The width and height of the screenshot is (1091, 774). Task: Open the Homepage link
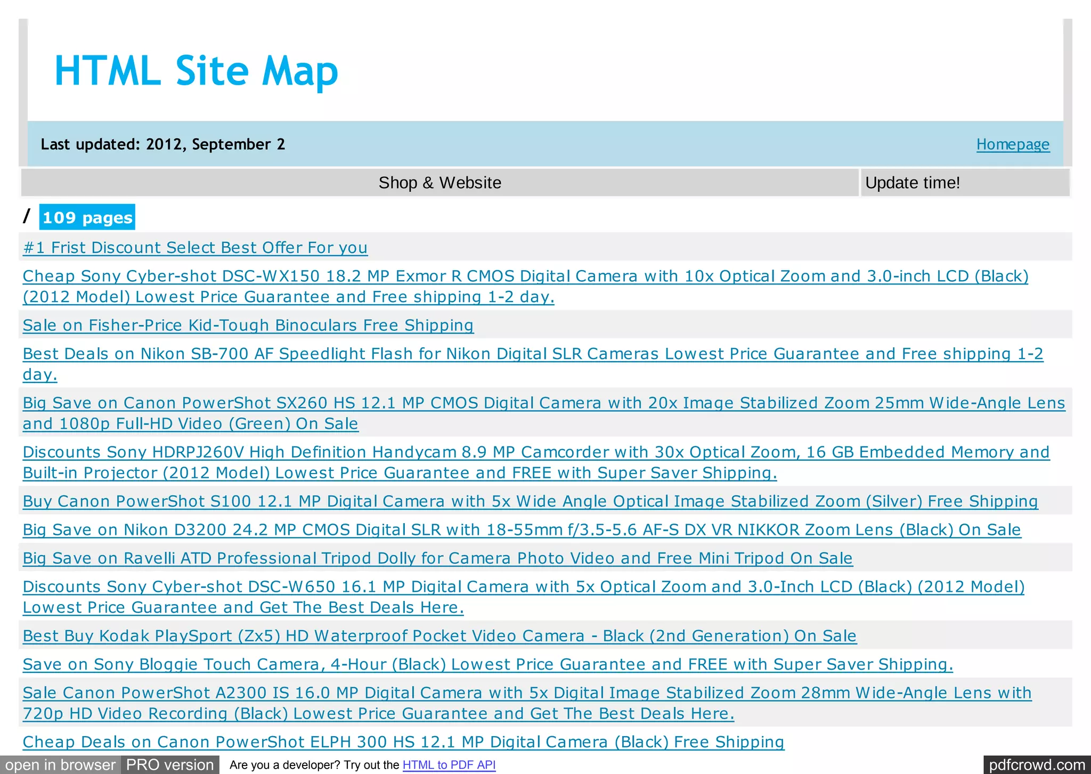tap(1013, 144)
